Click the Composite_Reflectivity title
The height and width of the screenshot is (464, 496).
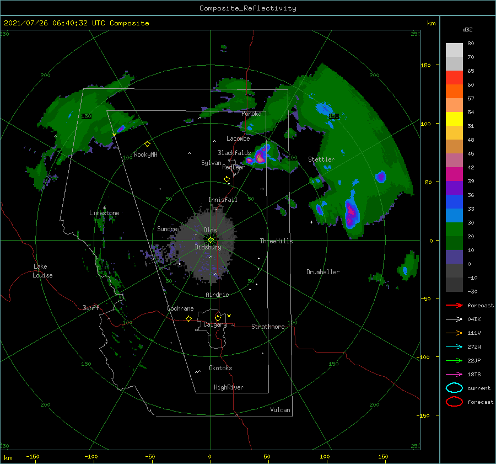pos(247,8)
